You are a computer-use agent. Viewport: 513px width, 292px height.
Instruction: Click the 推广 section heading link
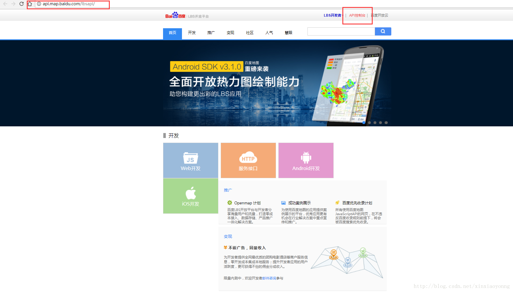tap(228, 190)
